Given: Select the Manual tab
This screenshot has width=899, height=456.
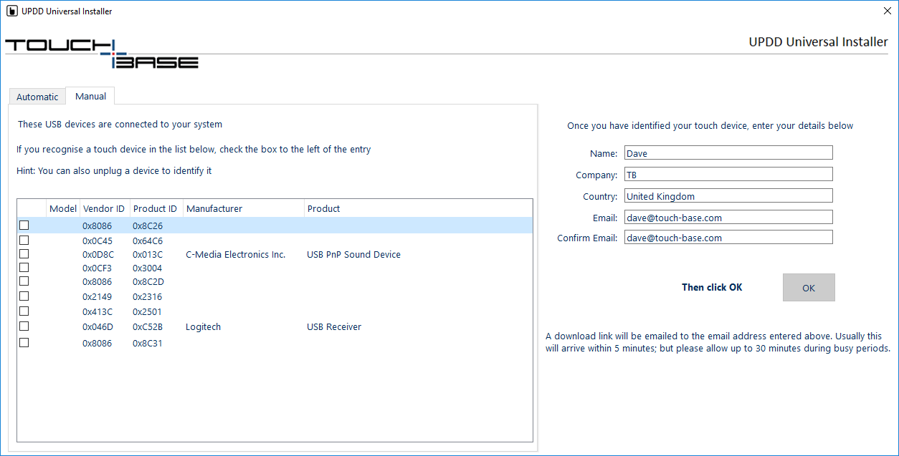Looking at the screenshot, I should [90, 96].
